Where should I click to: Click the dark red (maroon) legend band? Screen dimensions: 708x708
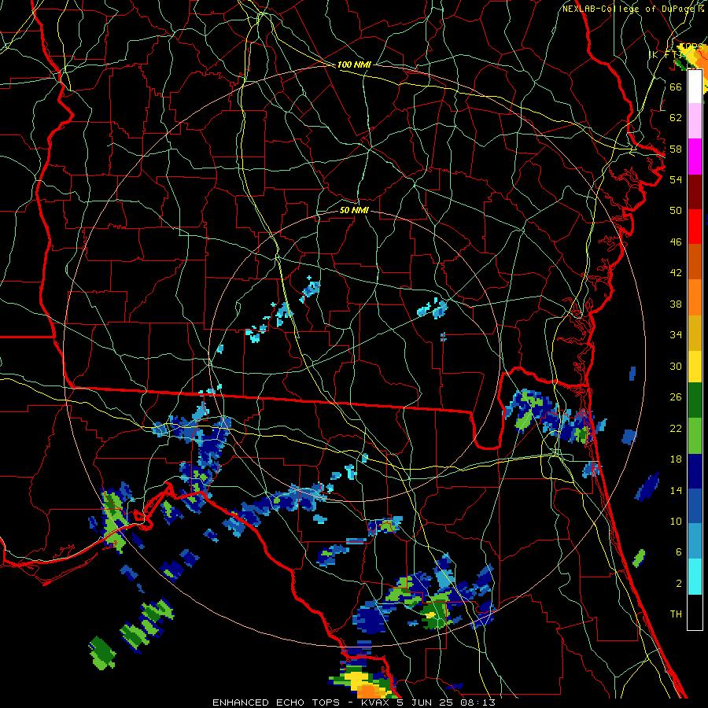tap(695, 192)
